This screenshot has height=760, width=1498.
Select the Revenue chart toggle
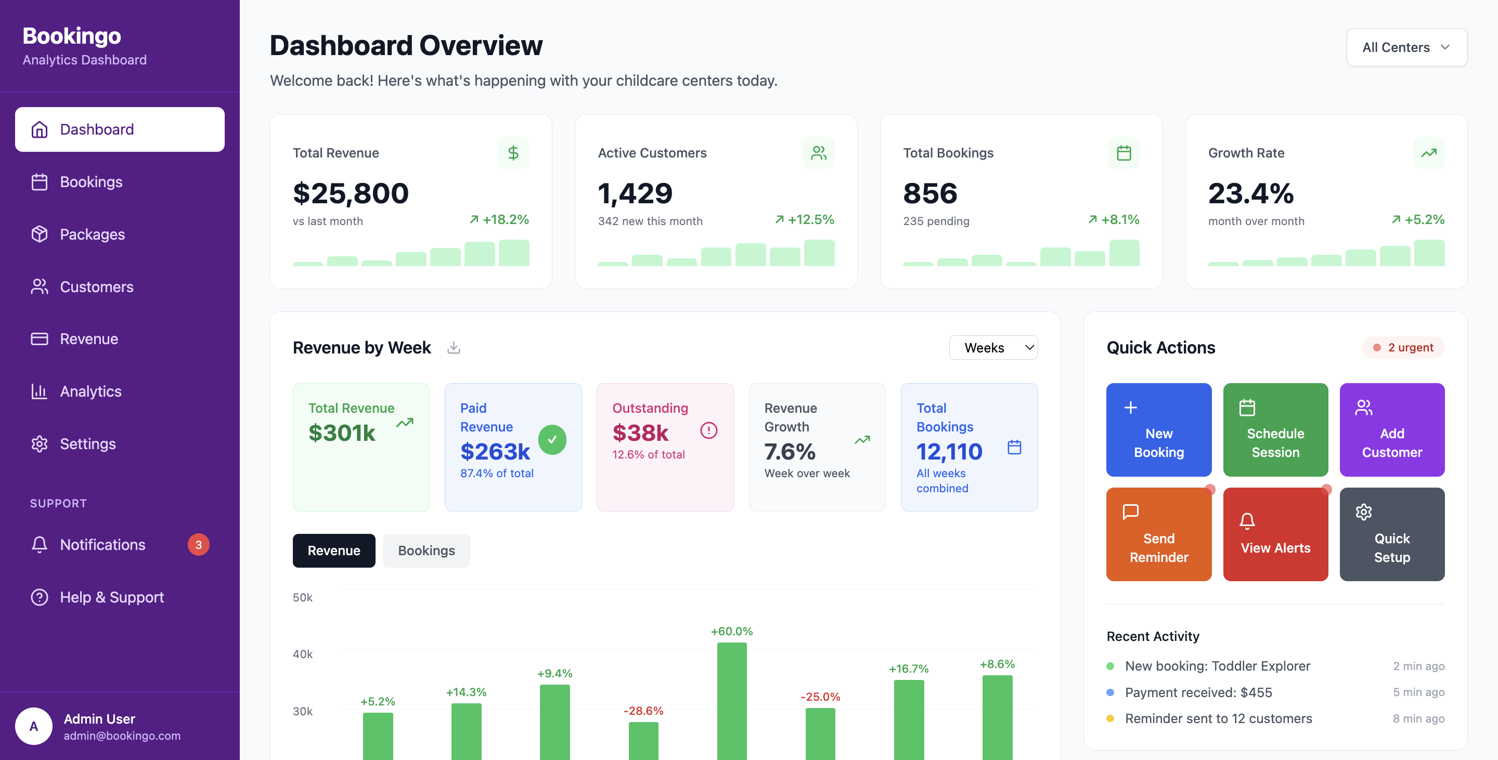pos(334,550)
